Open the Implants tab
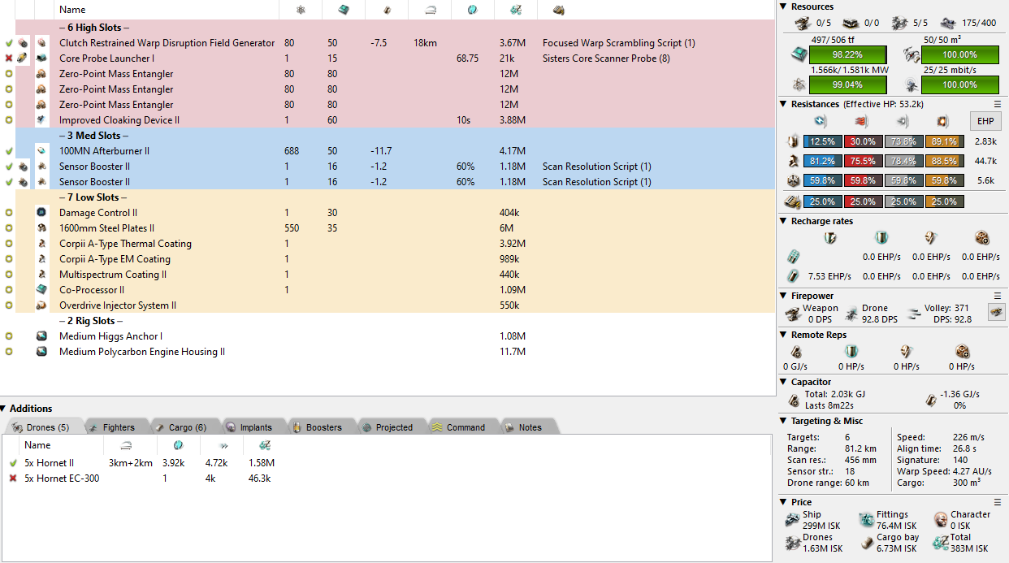 pyautogui.click(x=249, y=427)
